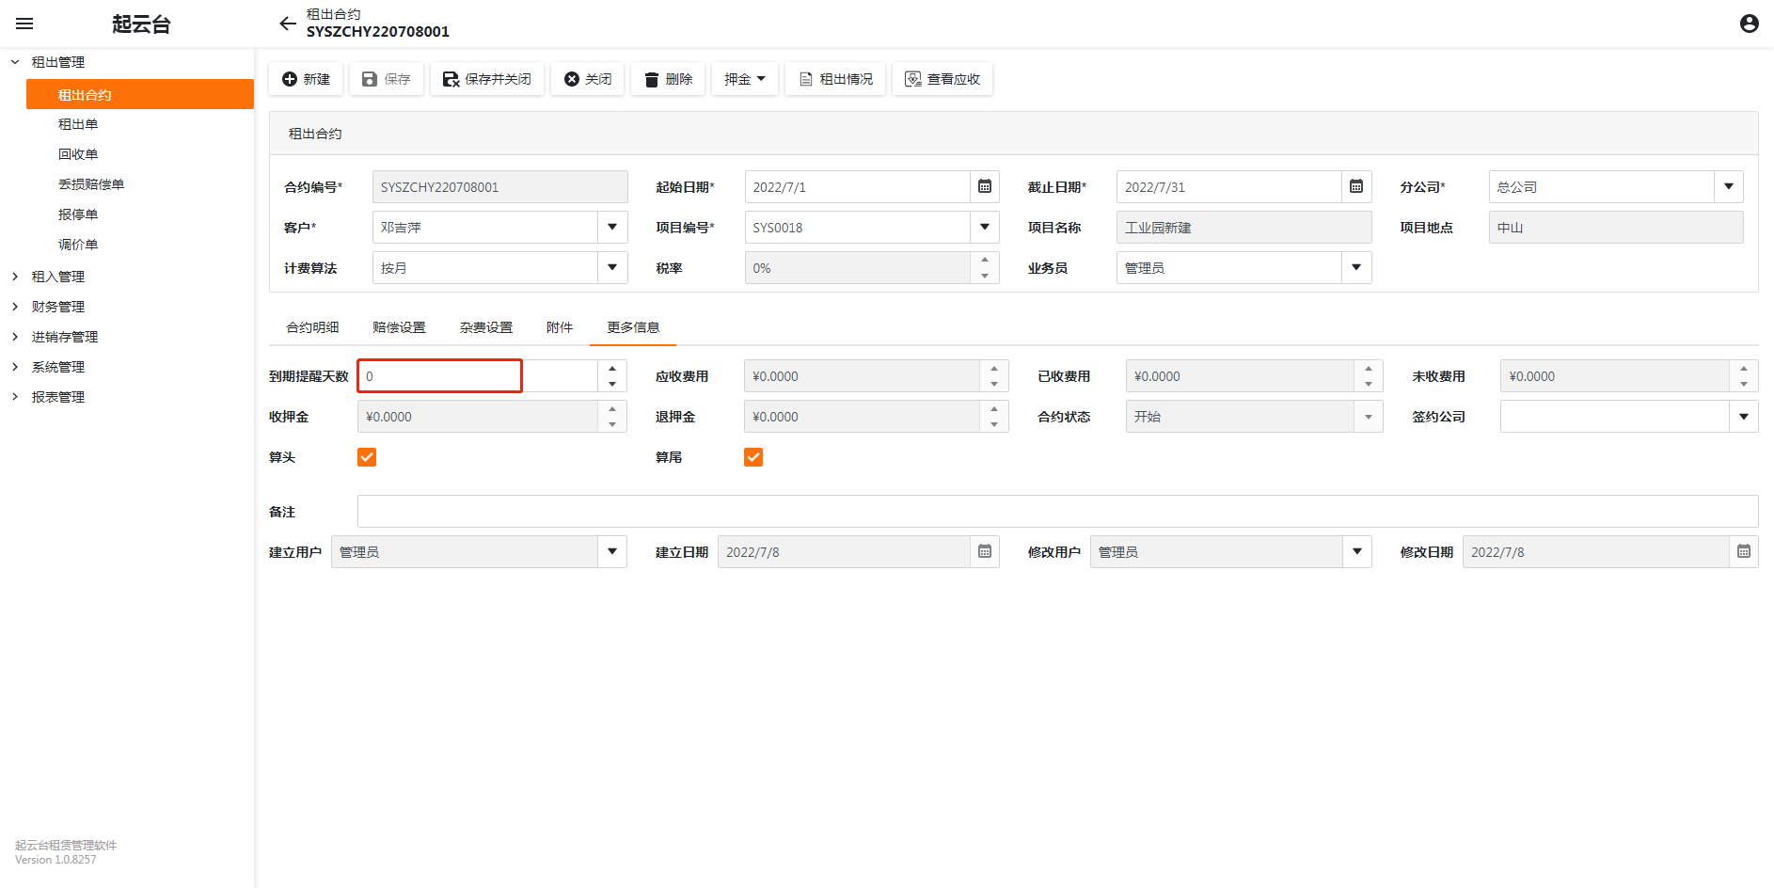Viewport: 1774px width, 888px height.
Task: Toggle the 算尾 checkbox
Action: click(753, 457)
